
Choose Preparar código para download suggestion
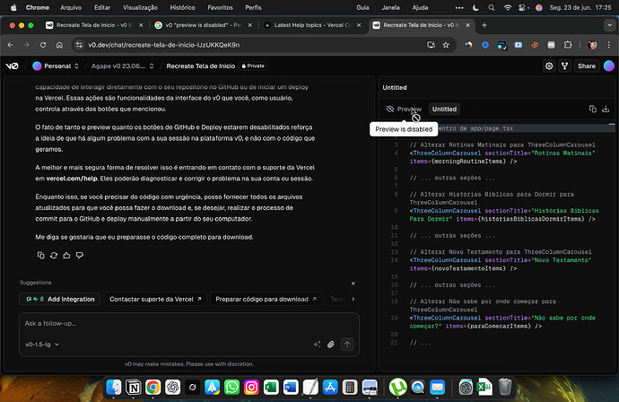pyautogui.click(x=266, y=299)
